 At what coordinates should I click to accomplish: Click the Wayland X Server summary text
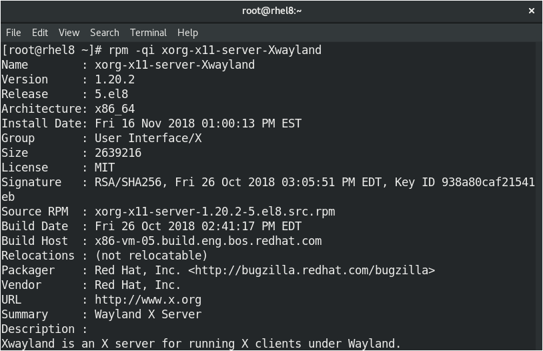[148, 314]
